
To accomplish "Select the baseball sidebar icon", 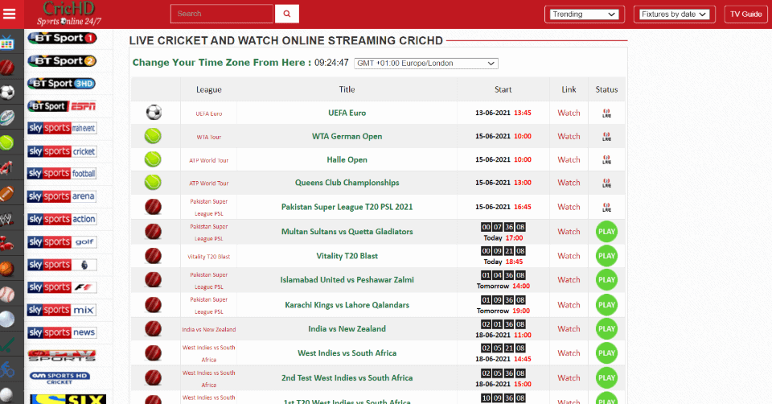I will 7,295.
